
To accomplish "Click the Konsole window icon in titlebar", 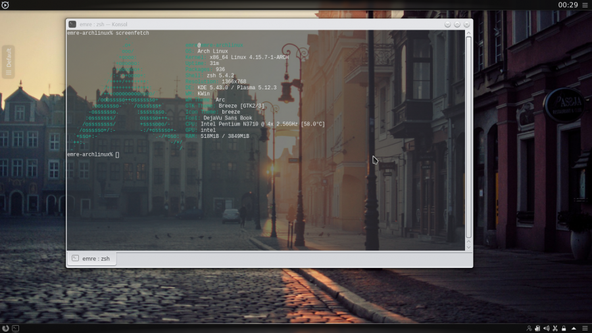I will (72, 24).
